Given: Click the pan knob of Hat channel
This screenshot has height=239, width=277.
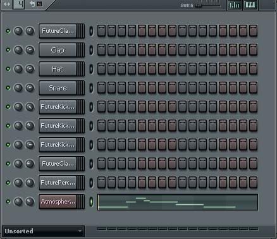Looking at the screenshot, I should click(18, 69).
